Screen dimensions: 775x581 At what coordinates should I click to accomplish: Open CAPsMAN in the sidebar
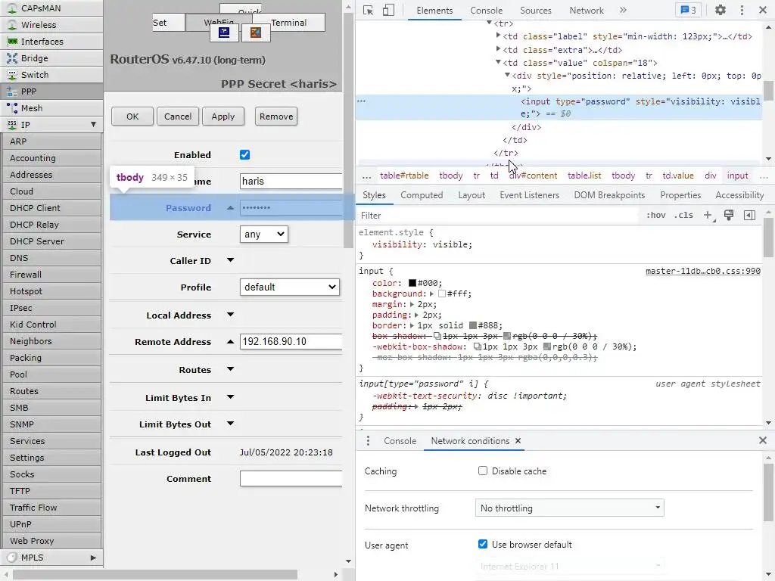click(x=51, y=8)
